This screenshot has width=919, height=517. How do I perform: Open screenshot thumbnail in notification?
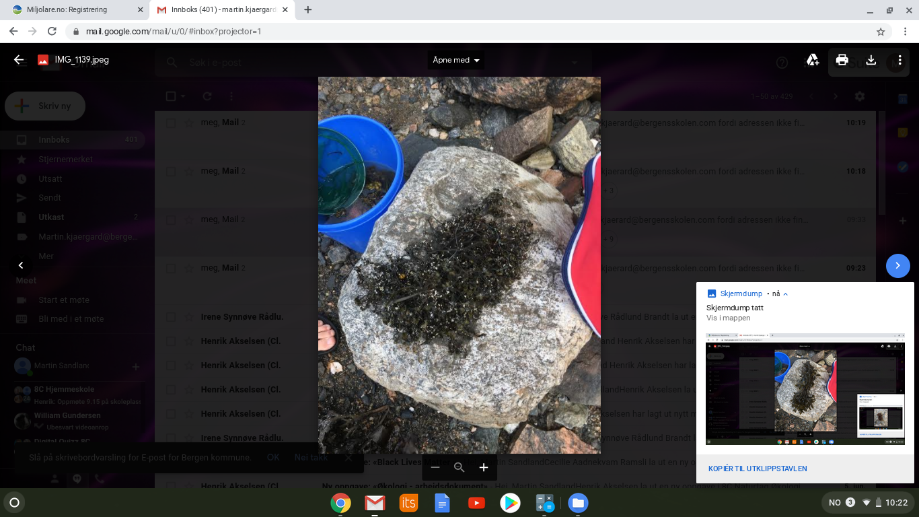coord(805,388)
